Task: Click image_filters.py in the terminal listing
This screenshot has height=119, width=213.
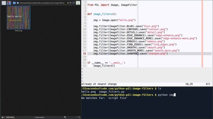Action: (112, 92)
